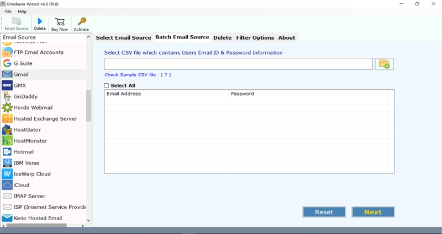This screenshot has width=442, height=234.
Task: Switch to Select Email Source tab
Action: pos(123,37)
